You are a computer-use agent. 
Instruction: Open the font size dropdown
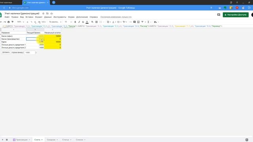68,22
